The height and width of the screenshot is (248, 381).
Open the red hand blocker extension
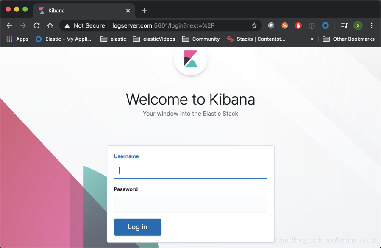click(298, 25)
